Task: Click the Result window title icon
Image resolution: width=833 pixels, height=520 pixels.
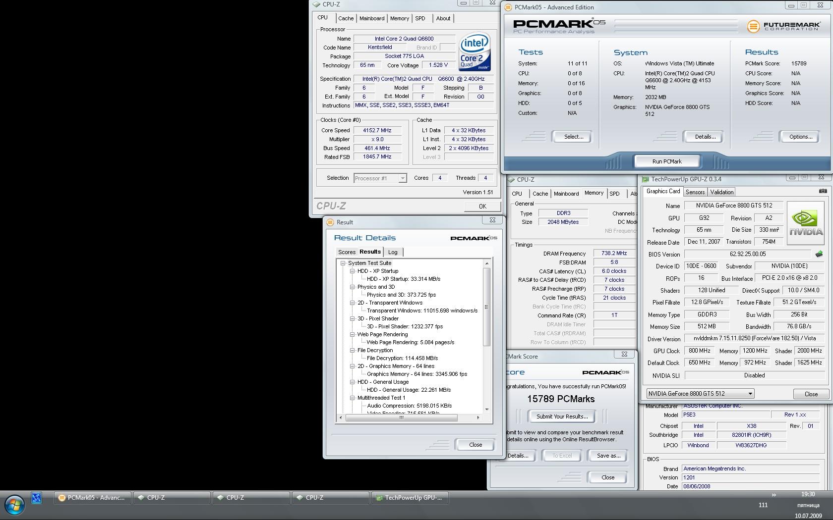Action: [330, 222]
